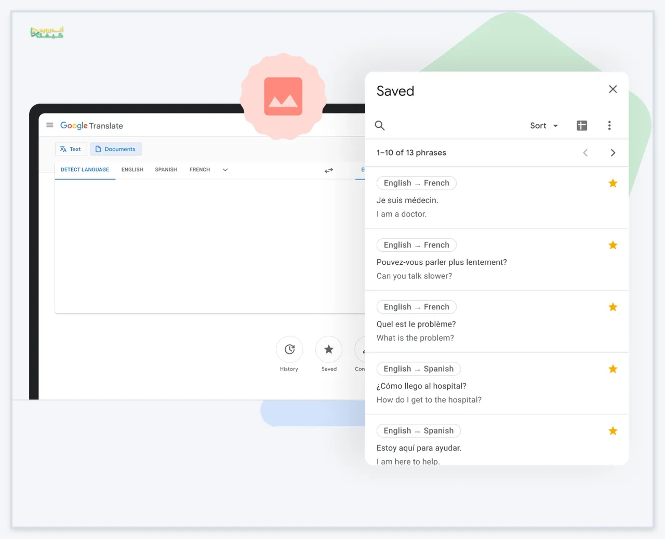The width and height of the screenshot is (665, 539).
Task: Unstar "¿Cómo llego al hospital?" phrase
Action: coord(613,369)
